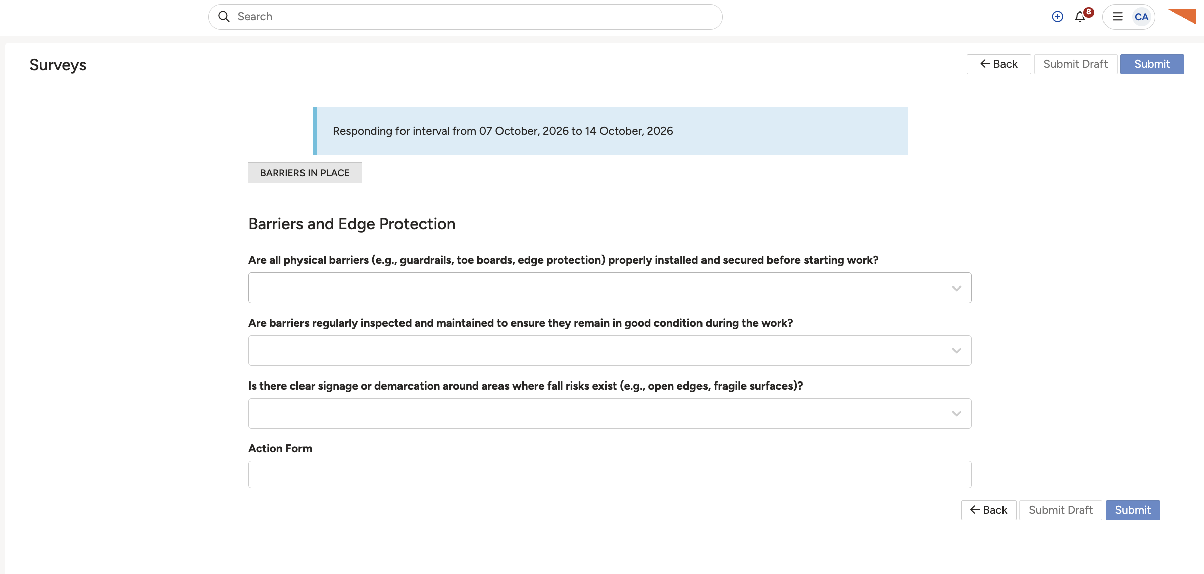Open the hamburger menu icon

pos(1118,17)
